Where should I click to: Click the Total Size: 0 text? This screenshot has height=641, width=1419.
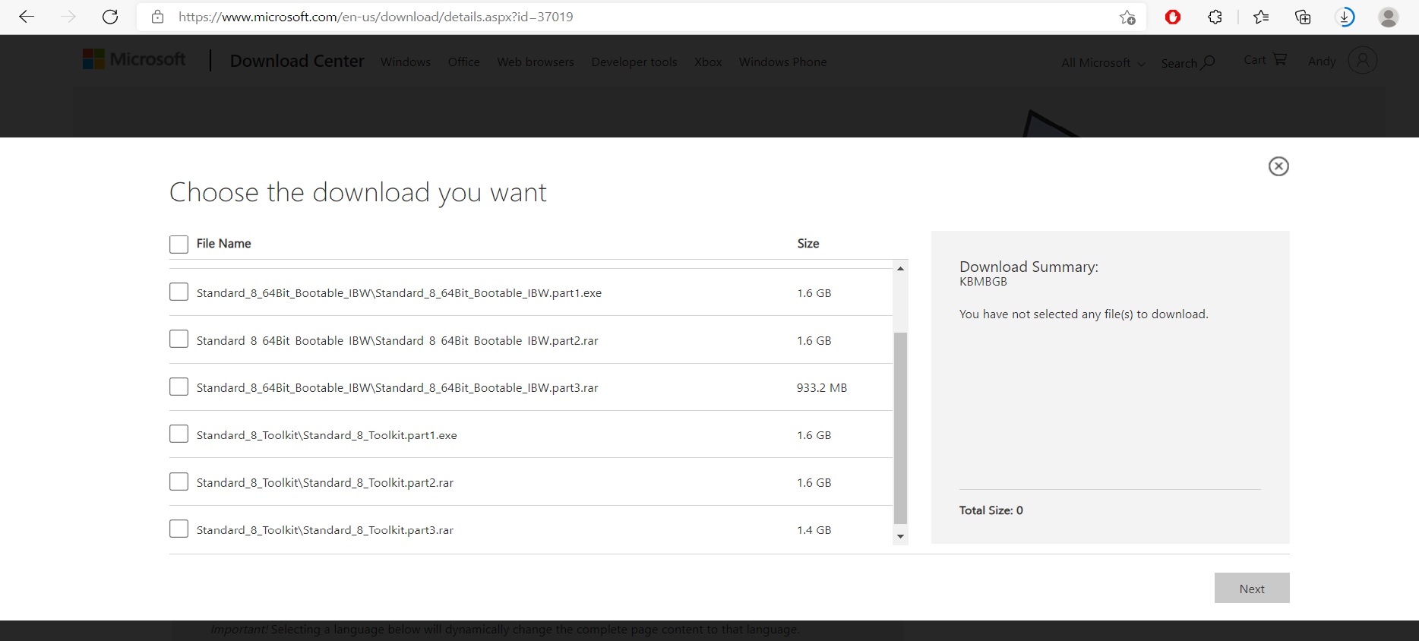991,510
